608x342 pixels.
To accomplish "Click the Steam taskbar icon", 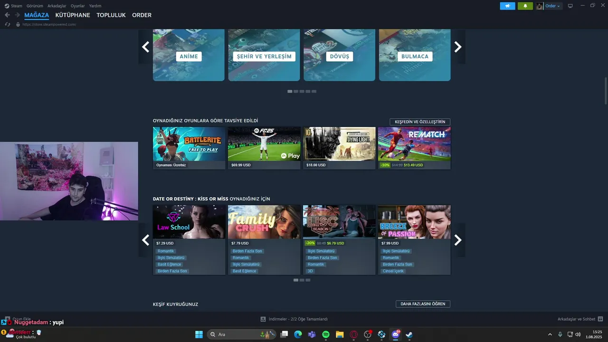I will (x=409, y=334).
